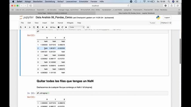The width and height of the screenshot is (191, 107).
Task: Open the Safari share button
Action: click(172, 6)
